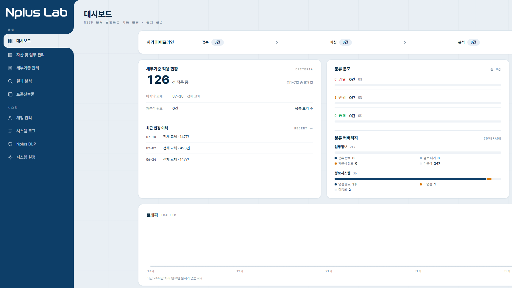Click the 미분석 247 legend entry
Viewport: 512px width, 288px height.
(430, 163)
